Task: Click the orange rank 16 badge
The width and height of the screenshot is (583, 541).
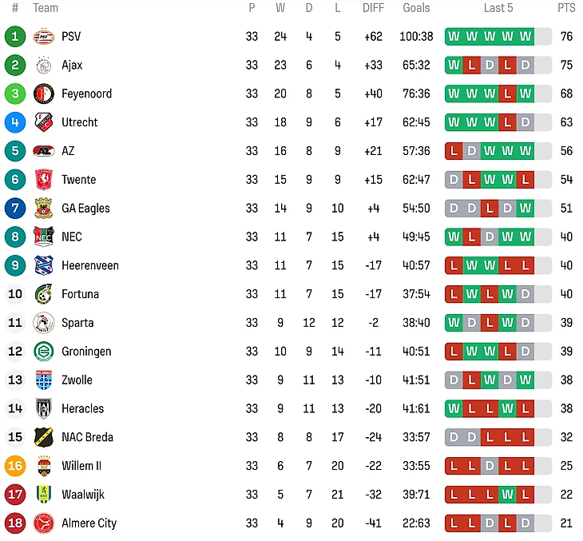Action: pos(15,466)
